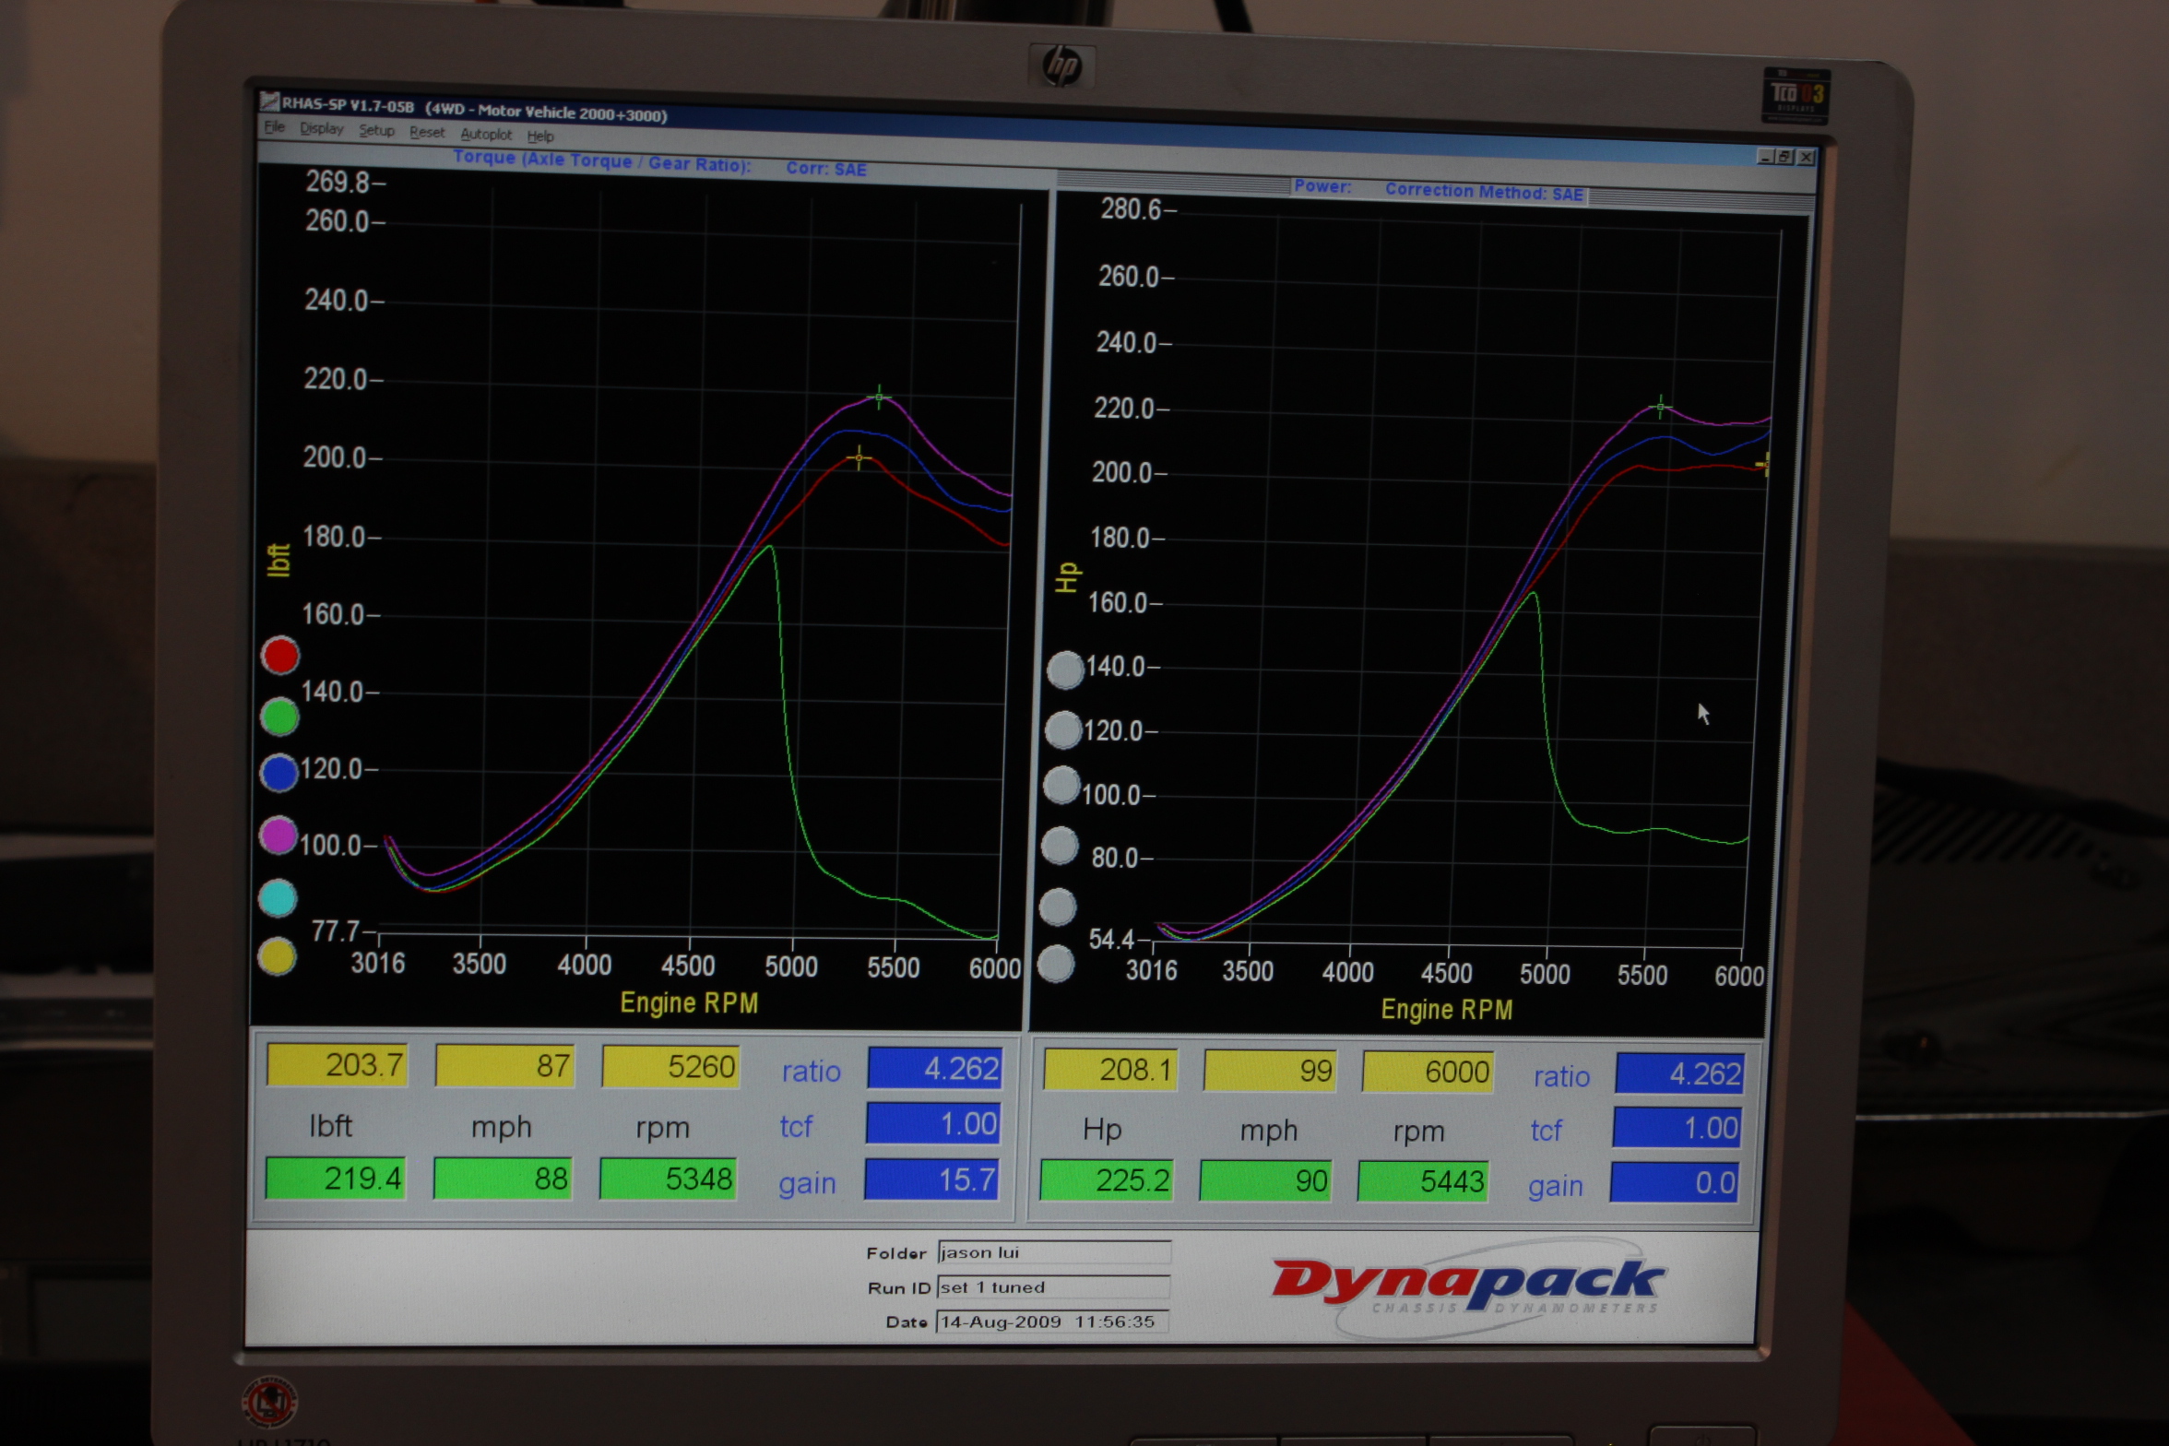Click the torque tcf value 1.00
This screenshot has width=2169, height=1446.
933,1124
